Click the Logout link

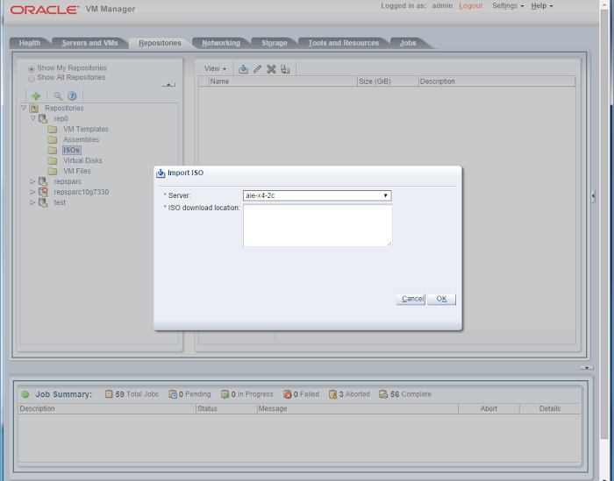[x=471, y=6]
